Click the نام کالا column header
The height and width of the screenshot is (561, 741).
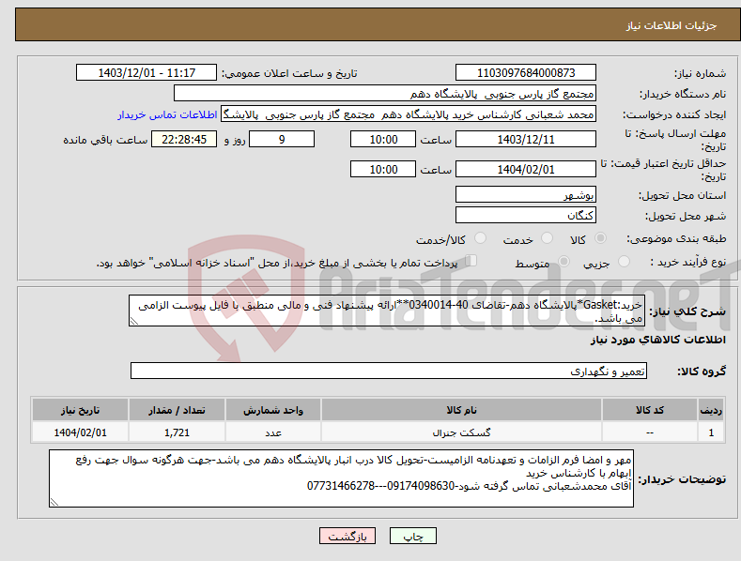[x=461, y=410]
